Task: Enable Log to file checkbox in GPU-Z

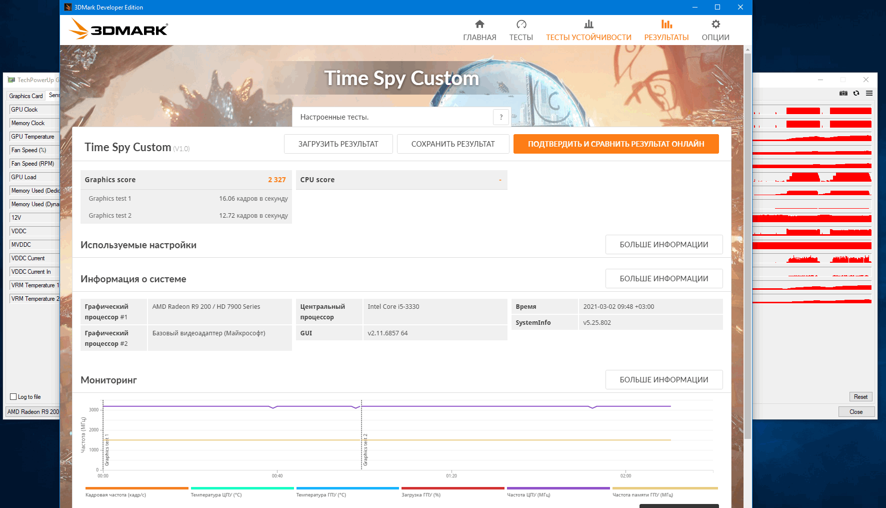Action: coord(13,397)
